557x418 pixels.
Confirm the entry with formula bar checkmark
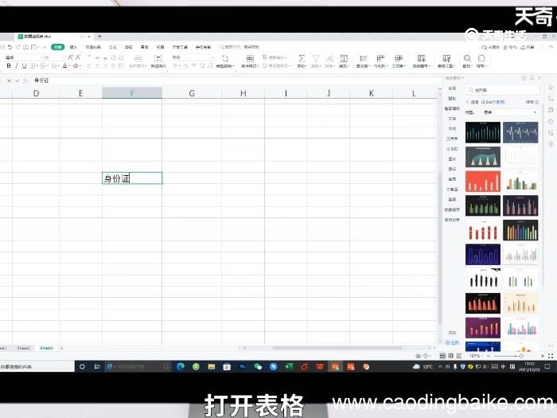(x=17, y=80)
